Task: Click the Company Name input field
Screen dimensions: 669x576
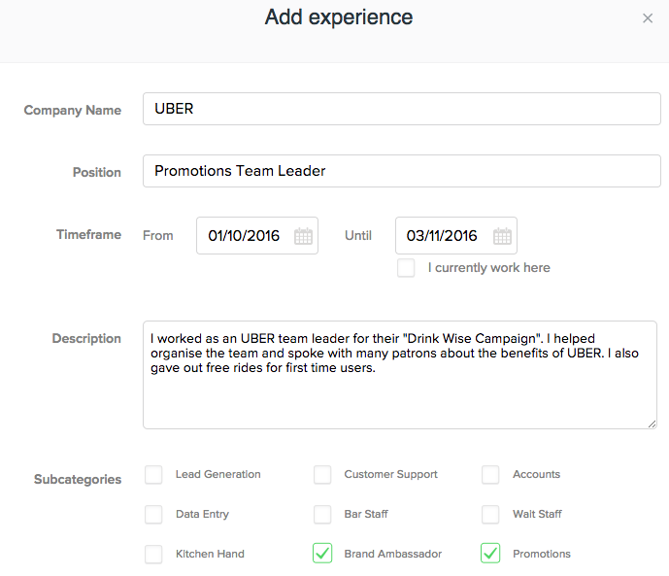Action: (x=401, y=109)
